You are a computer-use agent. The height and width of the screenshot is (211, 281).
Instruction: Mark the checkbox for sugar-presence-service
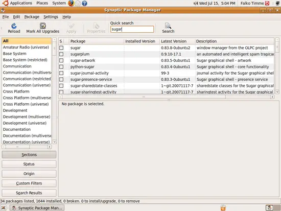coord(61,79)
